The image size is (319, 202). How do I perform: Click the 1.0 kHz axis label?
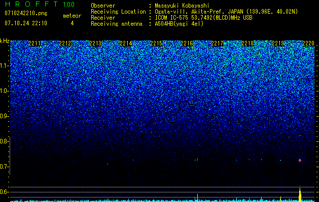4,91
